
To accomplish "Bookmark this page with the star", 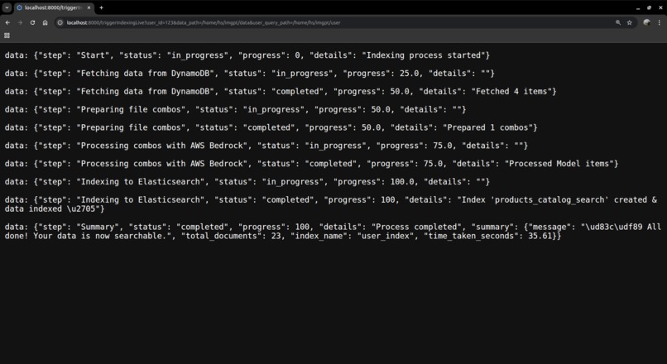I will coord(629,22).
